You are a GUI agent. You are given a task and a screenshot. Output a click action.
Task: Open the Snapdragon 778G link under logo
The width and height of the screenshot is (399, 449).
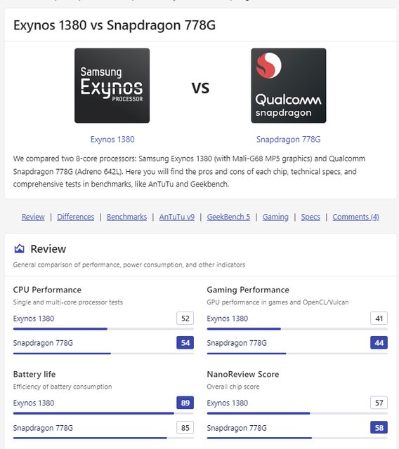coord(288,140)
